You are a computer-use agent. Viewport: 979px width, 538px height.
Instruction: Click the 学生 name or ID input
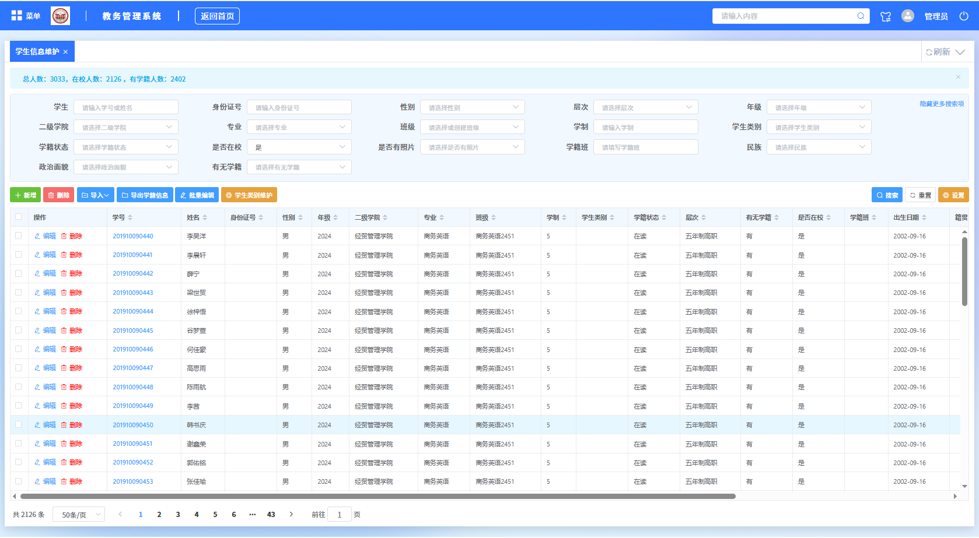click(125, 107)
